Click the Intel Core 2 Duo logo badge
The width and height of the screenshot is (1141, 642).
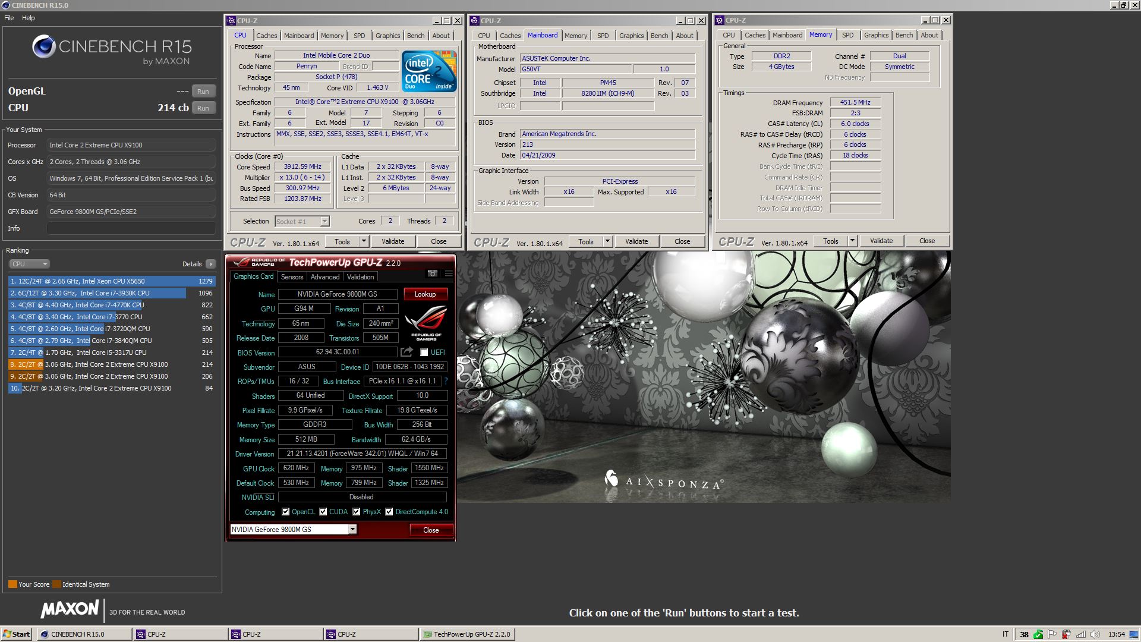[429, 71]
